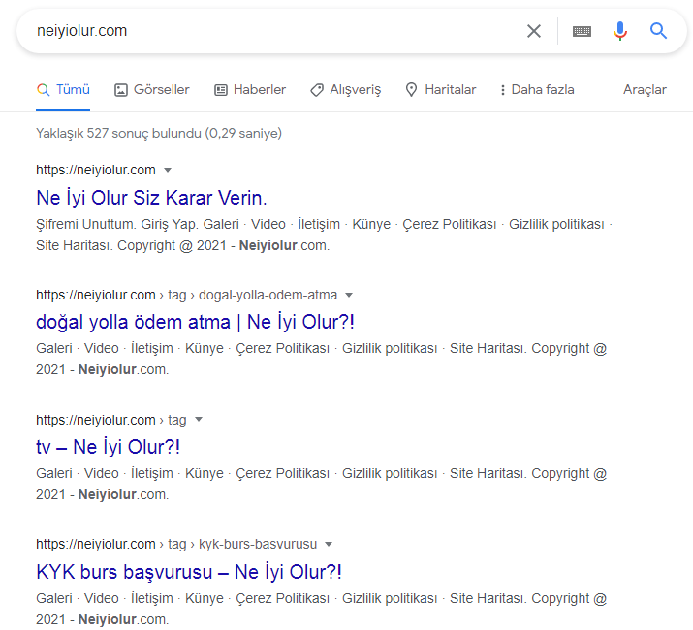Open the dropdown arrow next to the tv result URL

(x=199, y=419)
